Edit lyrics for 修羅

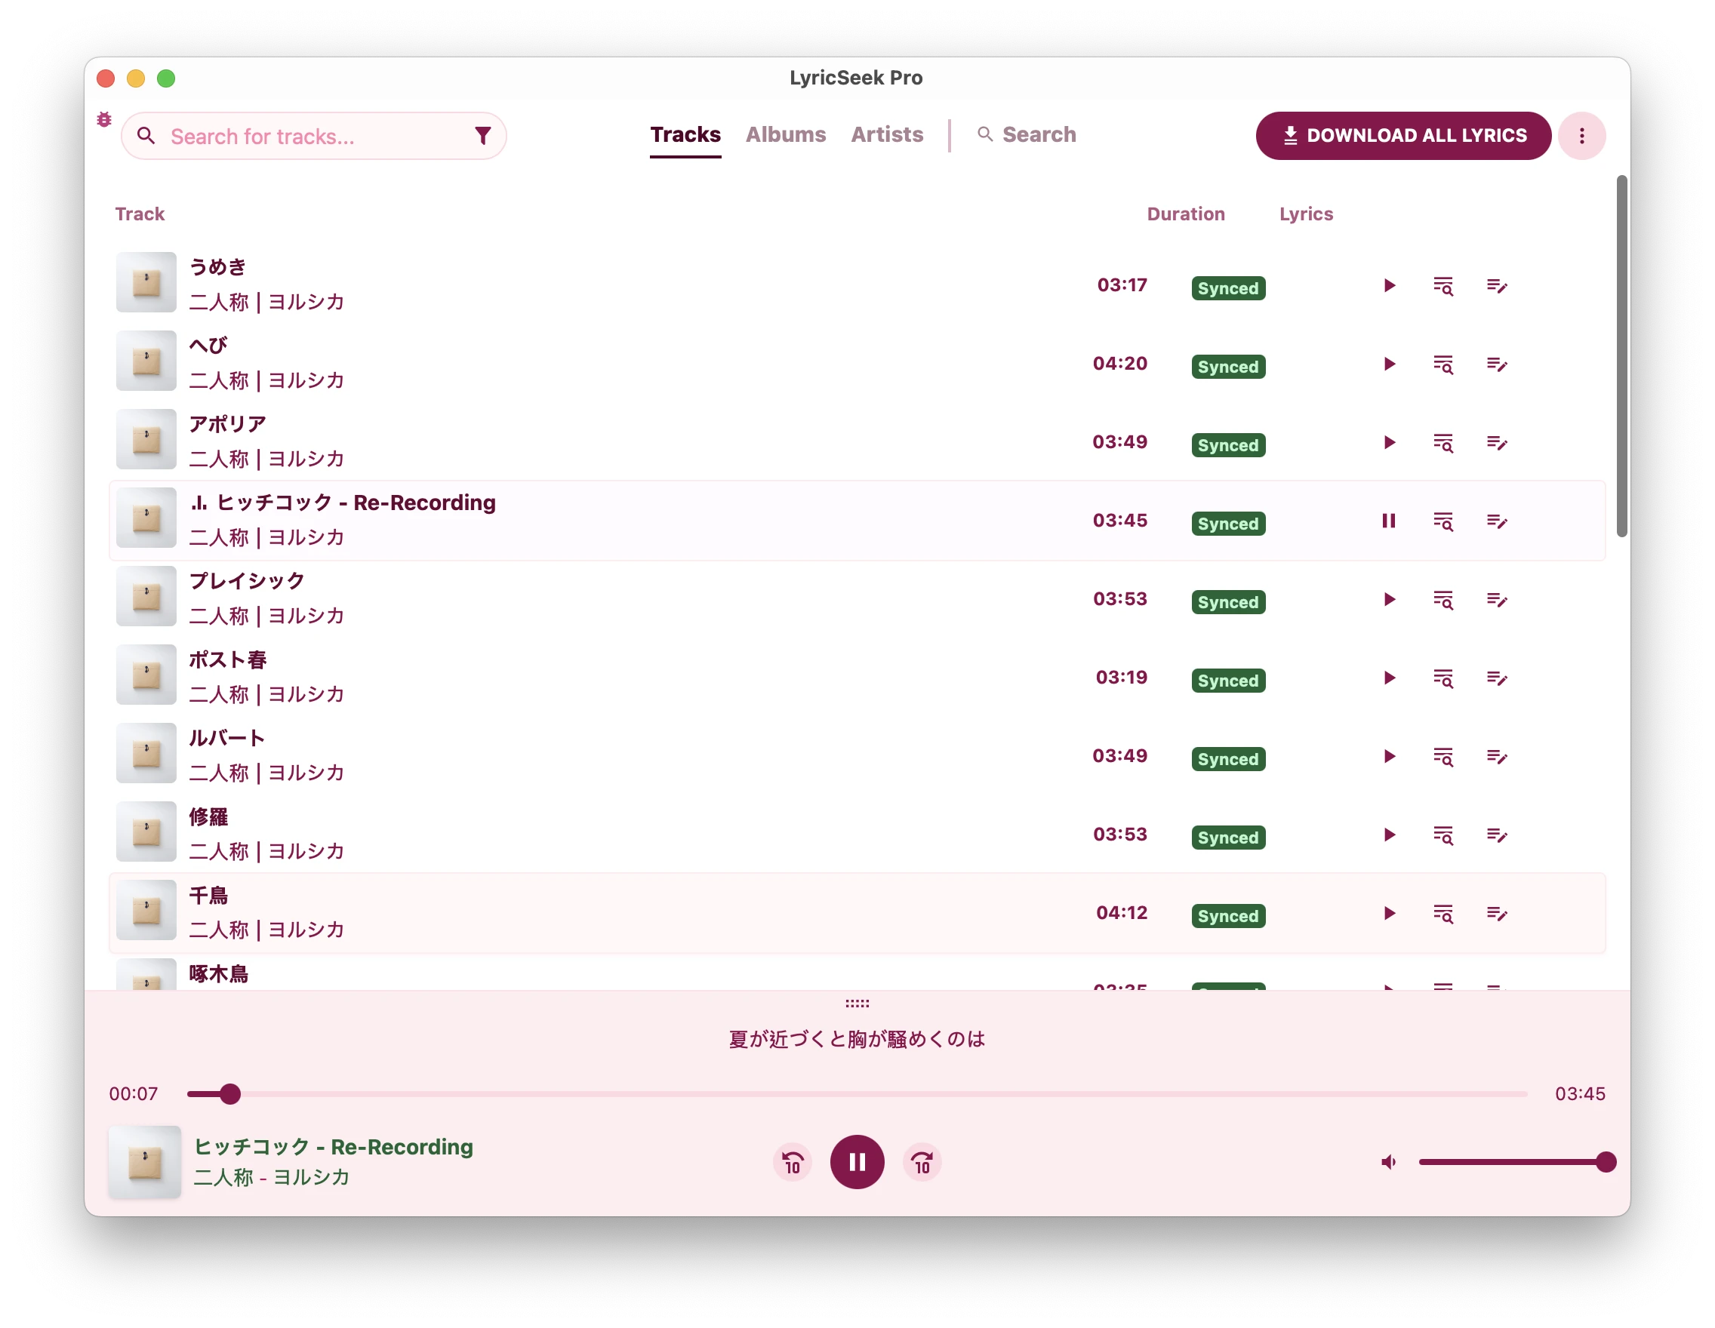tap(1497, 835)
